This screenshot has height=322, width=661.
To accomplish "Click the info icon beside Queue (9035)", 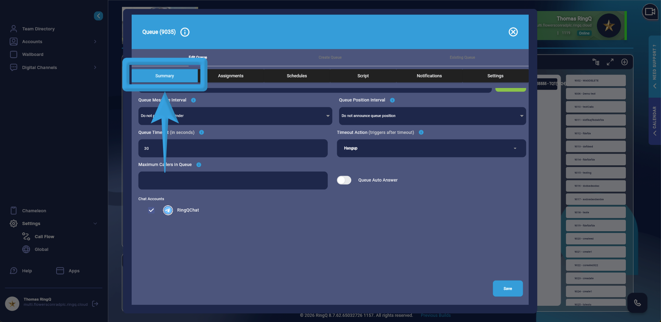I will click(x=185, y=32).
